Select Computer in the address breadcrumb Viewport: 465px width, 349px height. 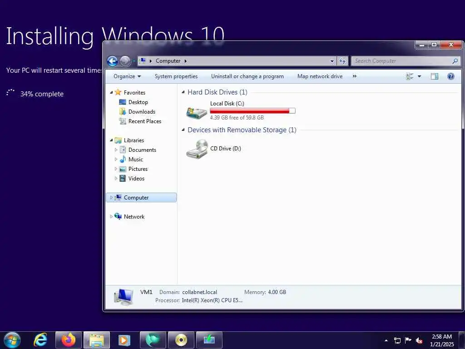(168, 61)
